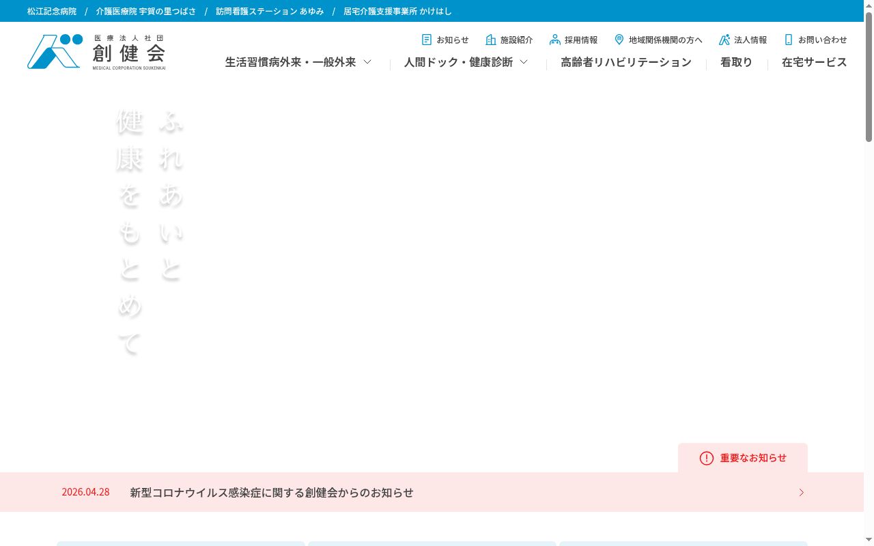Image resolution: width=874 pixels, height=546 pixels.
Task: View 採用情報 link text
Action: (581, 40)
